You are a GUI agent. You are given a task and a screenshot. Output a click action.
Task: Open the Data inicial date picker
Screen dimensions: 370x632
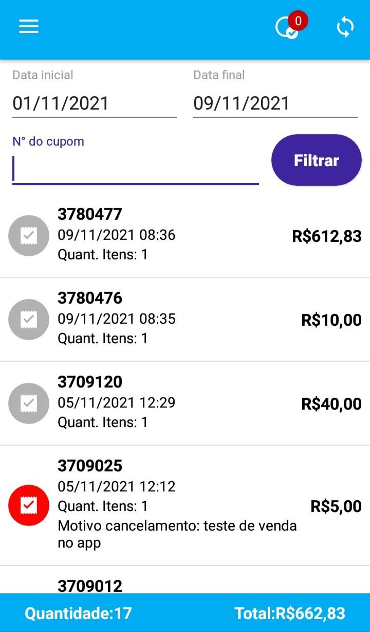tap(95, 103)
